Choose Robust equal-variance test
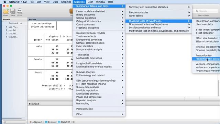This screenshot has width=220, height=124. tap(206, 71)
